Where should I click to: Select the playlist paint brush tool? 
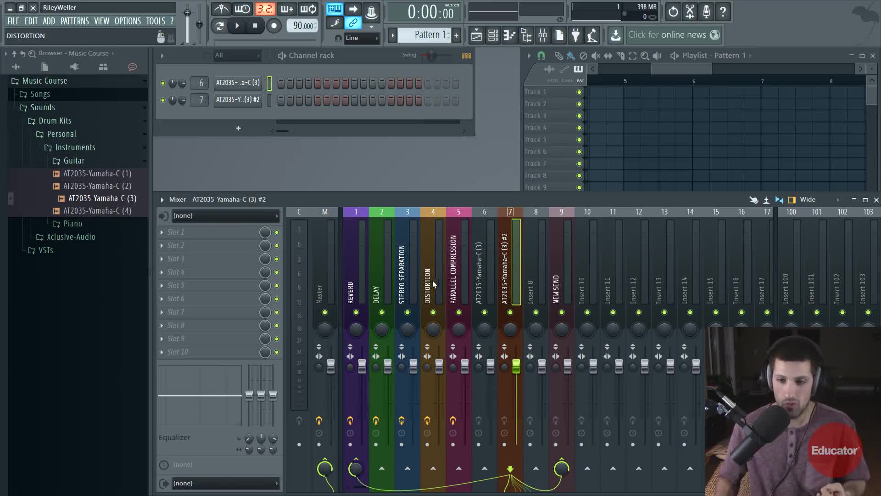click(570, 56)
